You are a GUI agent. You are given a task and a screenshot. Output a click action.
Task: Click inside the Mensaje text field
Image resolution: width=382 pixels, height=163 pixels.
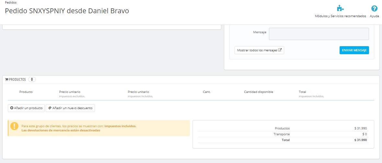(x=319, y=34)
